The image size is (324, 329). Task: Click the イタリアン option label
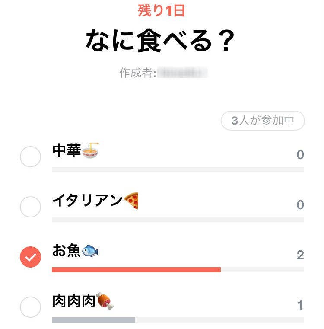coord(87,201)
